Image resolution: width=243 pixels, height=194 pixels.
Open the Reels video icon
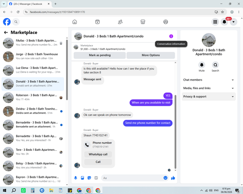pos(97,22)
